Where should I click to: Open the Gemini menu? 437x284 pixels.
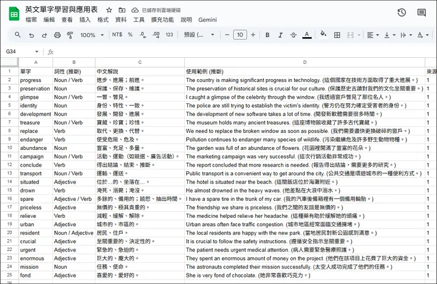coord(208,20)
